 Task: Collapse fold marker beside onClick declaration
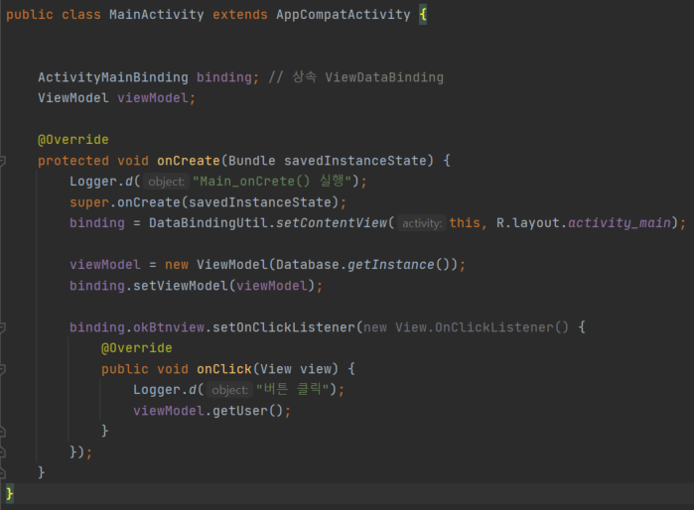click(2, 369)
